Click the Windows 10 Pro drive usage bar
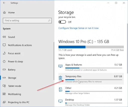Image resolution: width=128 pixels, height=107 pixels. pyautogui.click(x=91, y=47)
